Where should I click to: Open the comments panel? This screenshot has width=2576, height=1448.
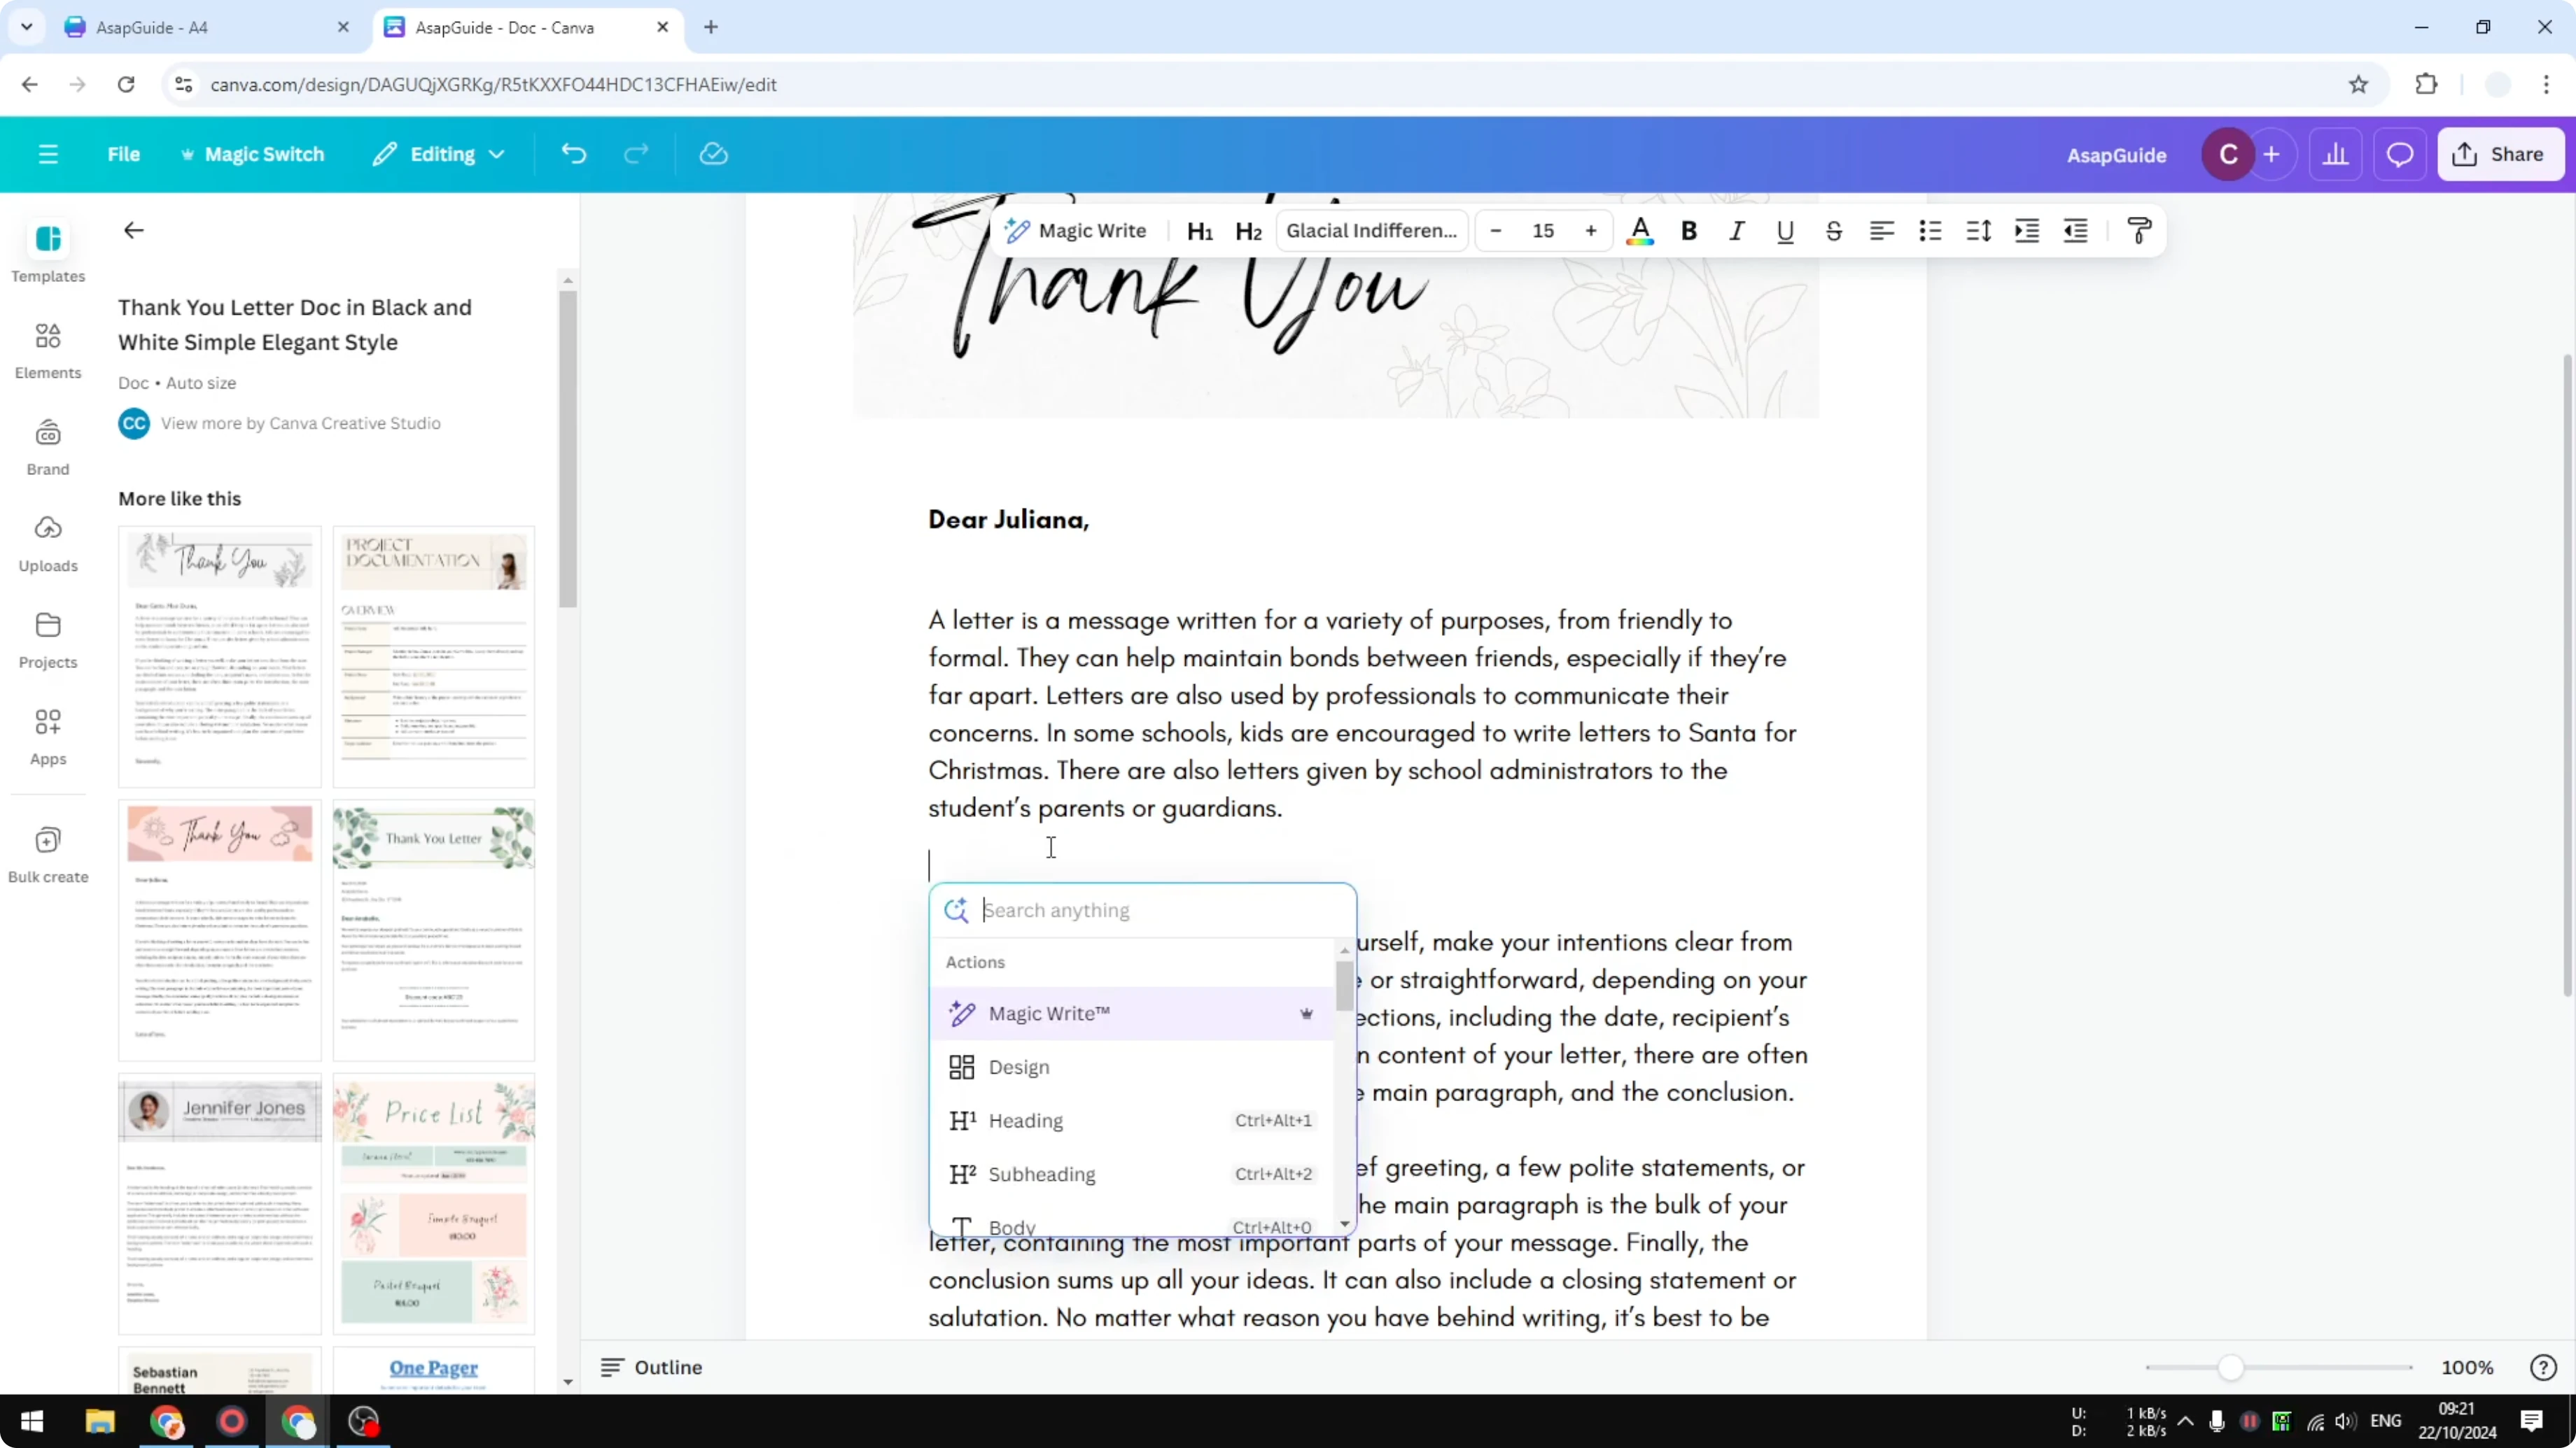(2400, 154)
